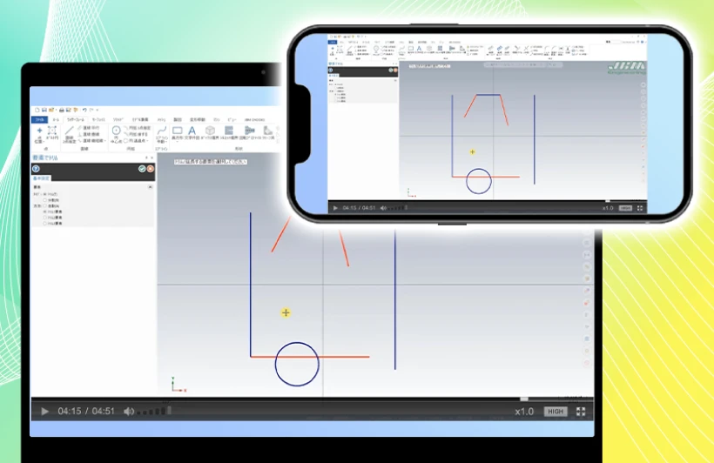Select the rectangle shape tool icon
Viewport: 714px width, 463px height.
178,131
